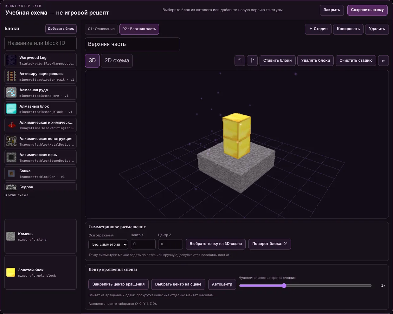Click the Центр Z input field
Viewport: 393px width, 314px height.
171,244
